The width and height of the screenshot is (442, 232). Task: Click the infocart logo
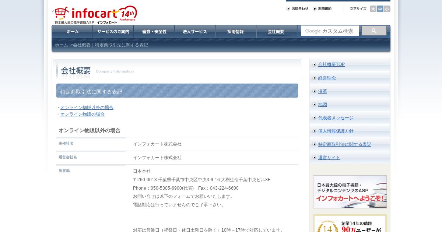point(95,15)
